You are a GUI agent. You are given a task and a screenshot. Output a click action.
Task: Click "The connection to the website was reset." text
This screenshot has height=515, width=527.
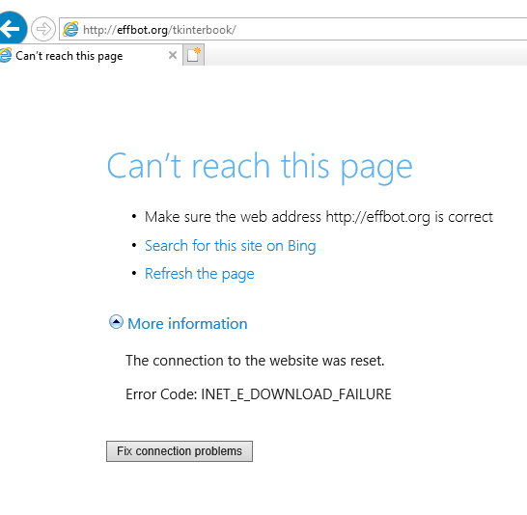point(255,361)
